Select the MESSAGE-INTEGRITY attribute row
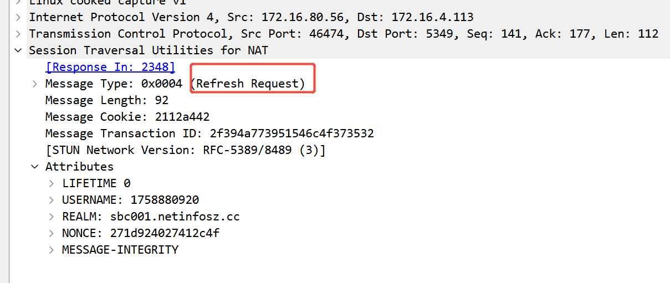The height and width of the screenshot is (283, 670). (120, 250)
